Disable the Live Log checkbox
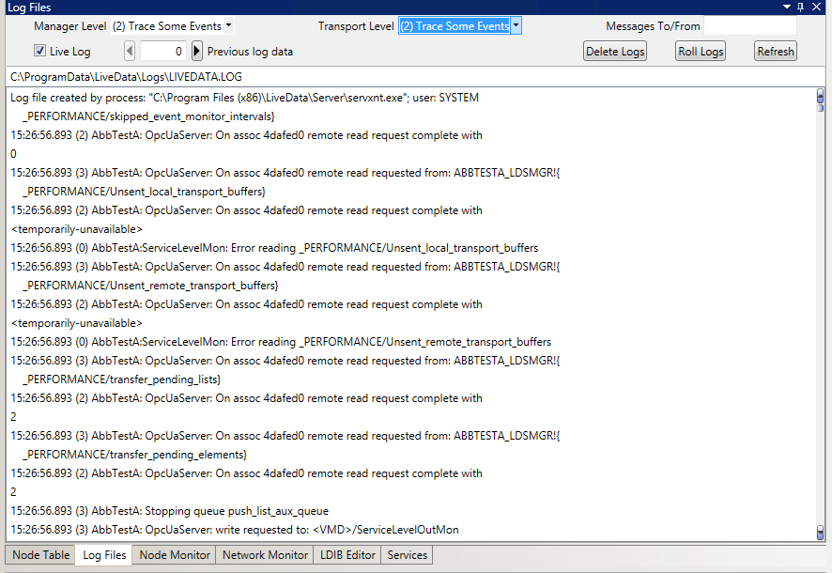832x573 pixels. point(38,51)
